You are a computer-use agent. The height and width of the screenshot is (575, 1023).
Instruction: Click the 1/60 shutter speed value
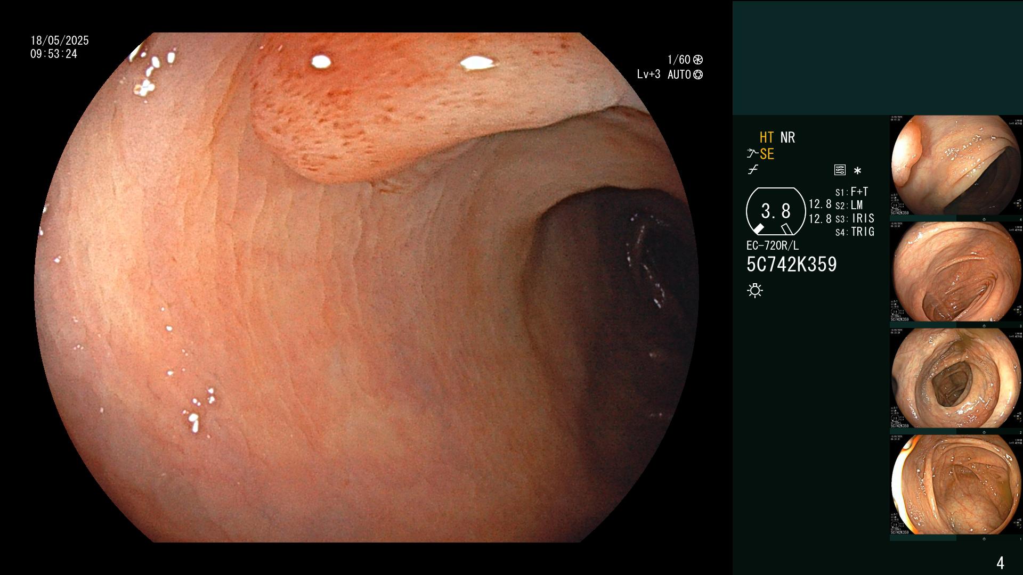click(x=679, y=60)
